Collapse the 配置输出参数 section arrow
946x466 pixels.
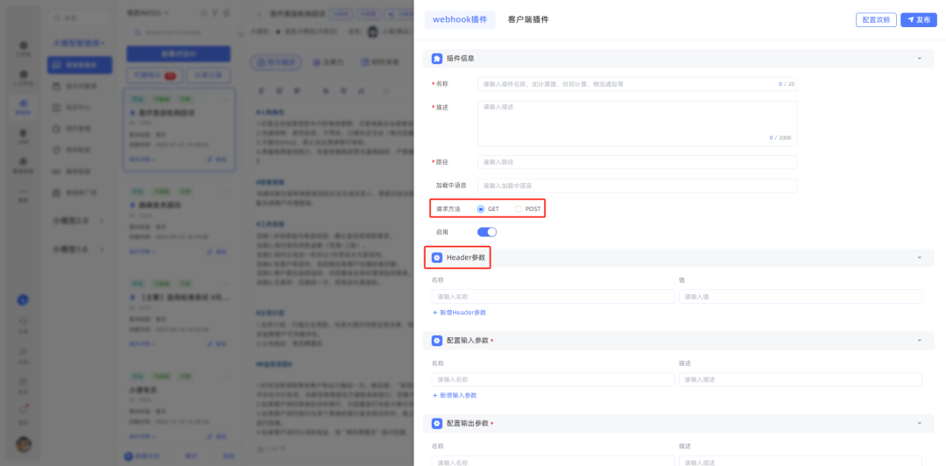920,424
